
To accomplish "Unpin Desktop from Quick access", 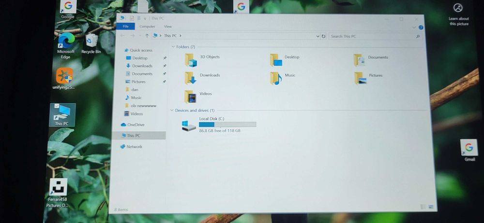I will pos(165,58).
